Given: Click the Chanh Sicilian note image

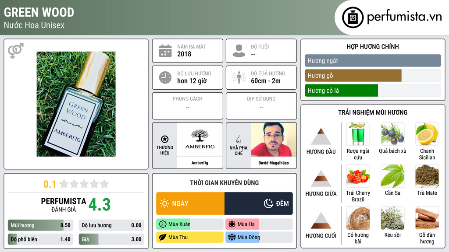Looking at the screenshot, I should 427,134.
